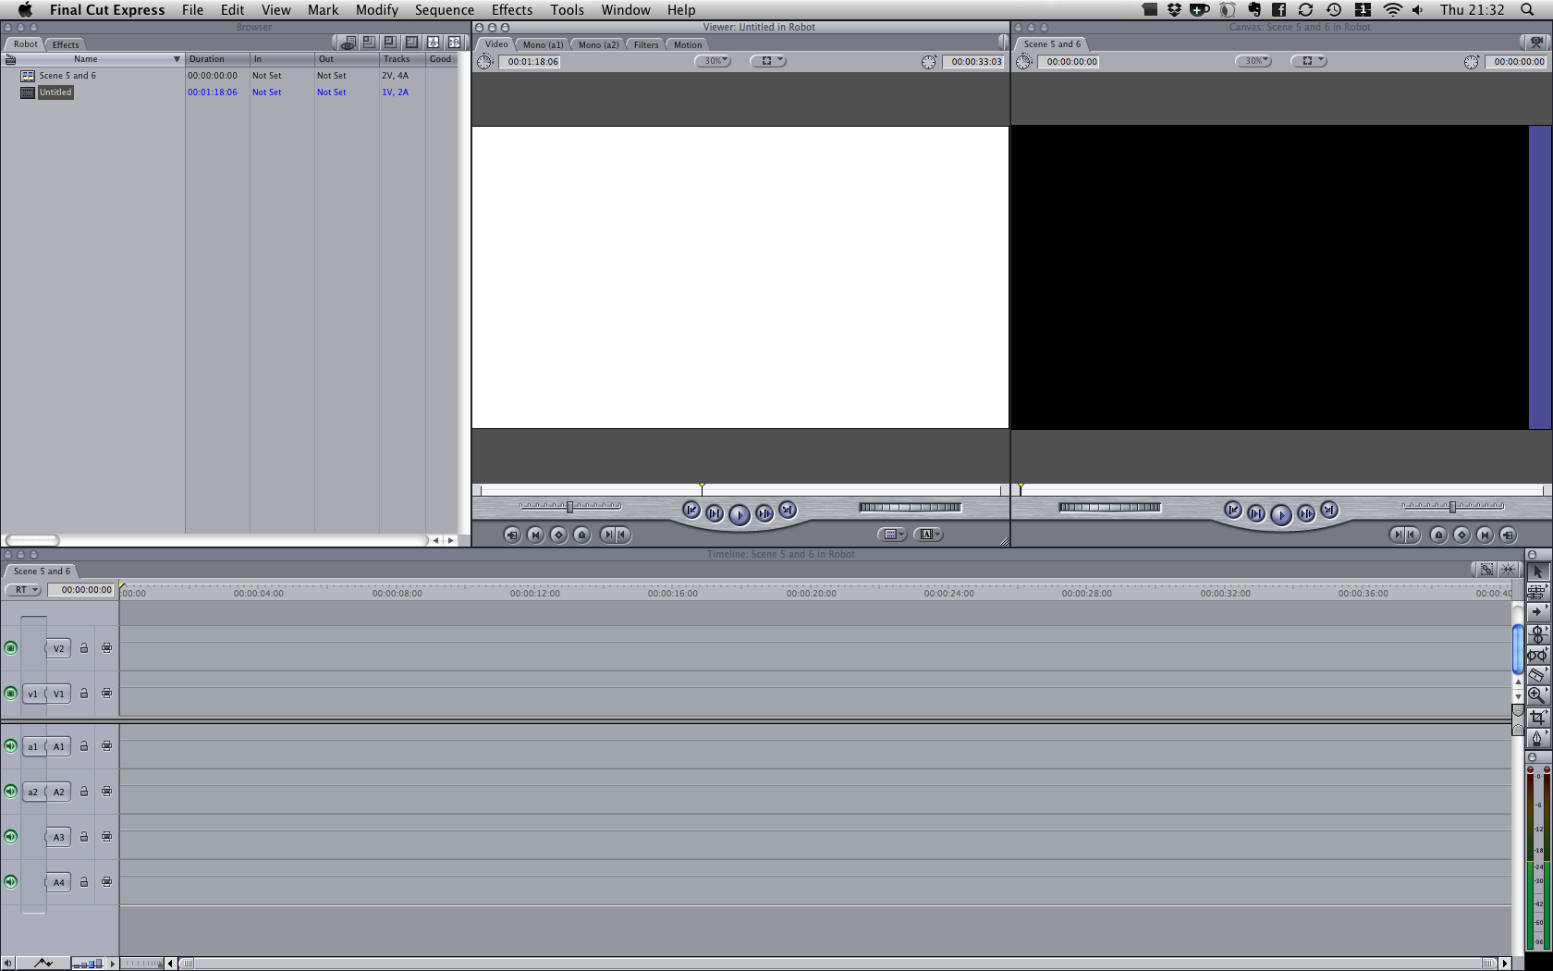Toggle Auto Select on V1 track

(107, 694)
